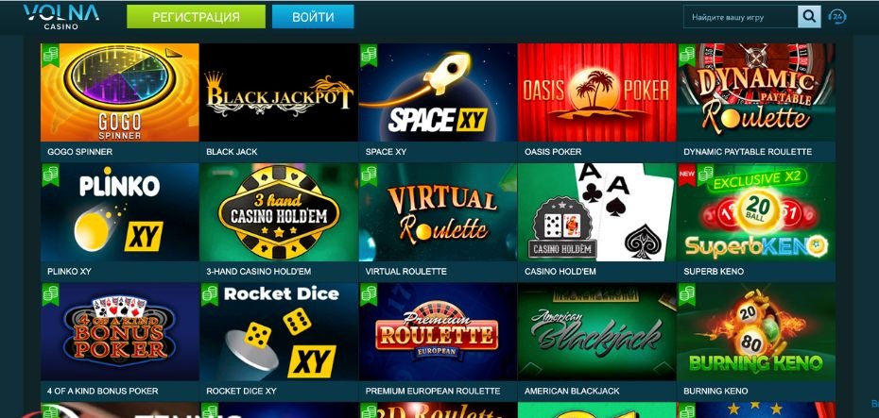This screenshot has height=418, width=879.
Task: Open the 24-hour support headset icon
Action: 837,17
